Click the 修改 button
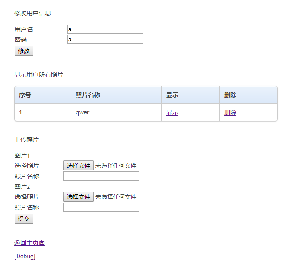Screen dimensions: 287x268 [24, 51]
